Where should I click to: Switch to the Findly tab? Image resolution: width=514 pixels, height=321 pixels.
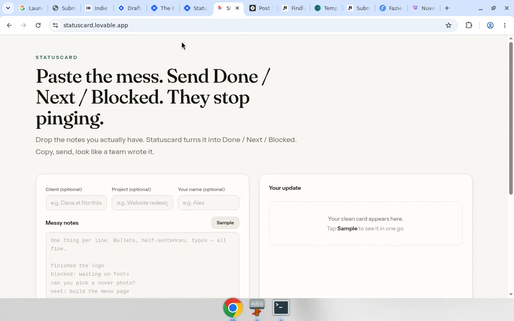click(x=294, y=8)
